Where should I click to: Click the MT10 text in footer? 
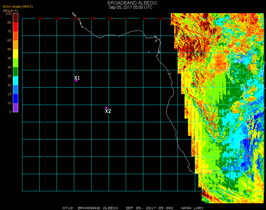(x=68, y=208)
